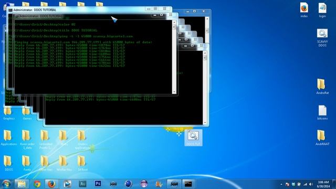Launch Google Chrome from the taskbar
This screenshot has height=189, width=336.
(x=37, y=184)
